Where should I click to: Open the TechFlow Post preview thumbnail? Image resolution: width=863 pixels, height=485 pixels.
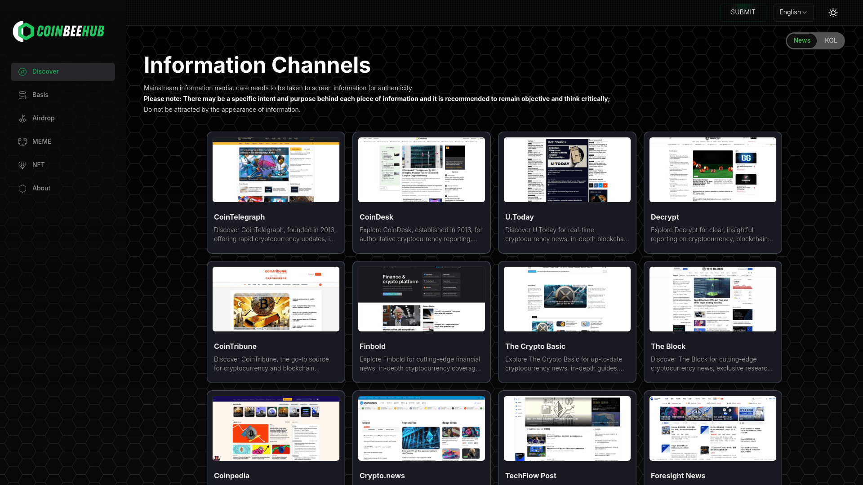pos(567,428)
